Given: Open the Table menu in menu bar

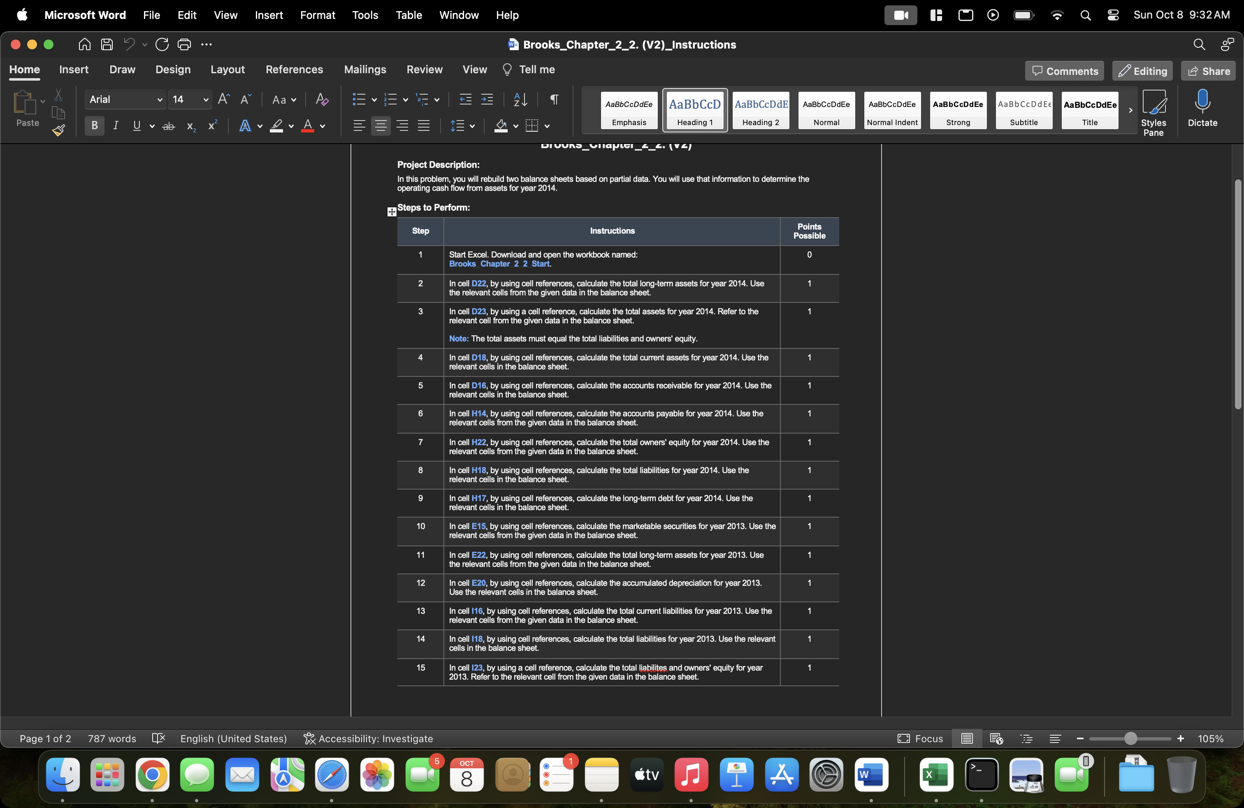Looking at the screenshot, I should coord(408,15).
